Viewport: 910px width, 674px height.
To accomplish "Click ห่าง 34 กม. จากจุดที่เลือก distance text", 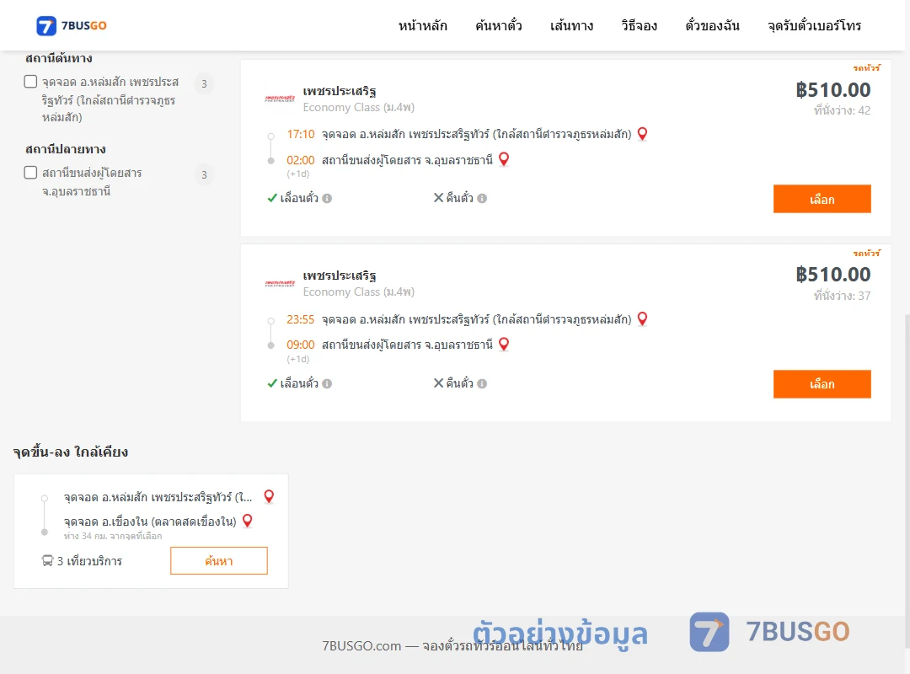I will click(113, 536).
